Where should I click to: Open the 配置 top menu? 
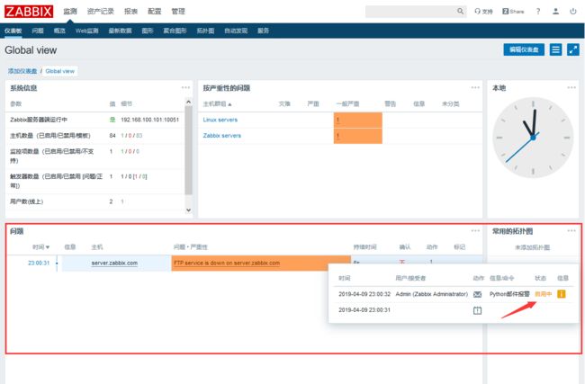[x=155, y=11]
